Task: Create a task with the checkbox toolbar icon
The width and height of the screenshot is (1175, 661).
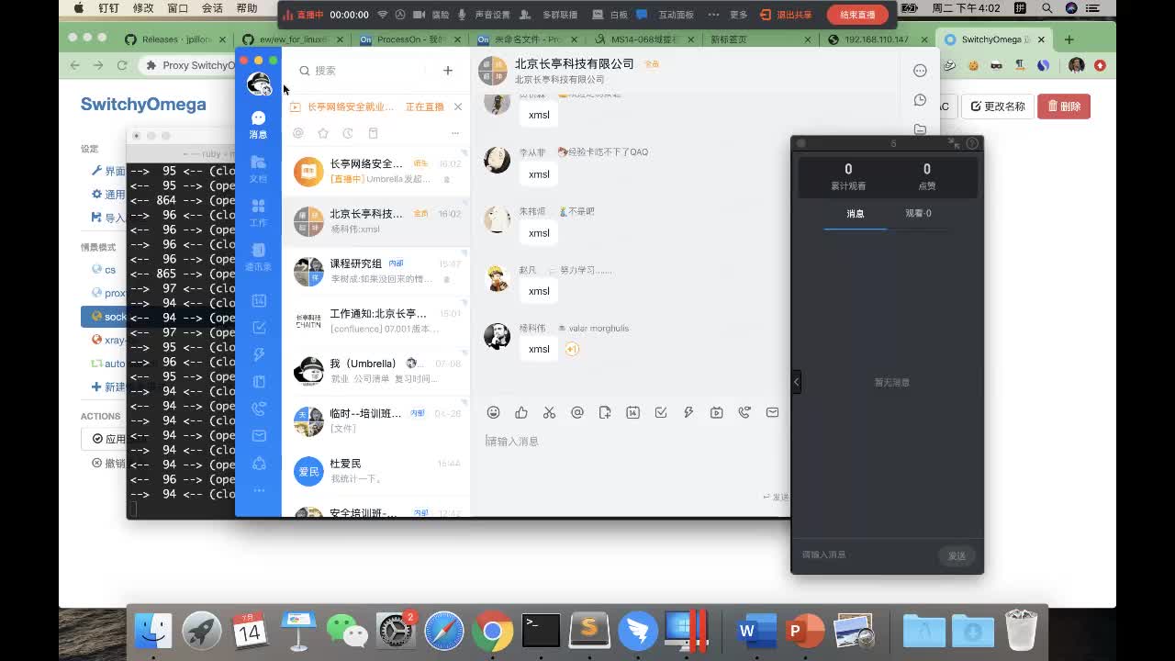Action: point(661,413)
